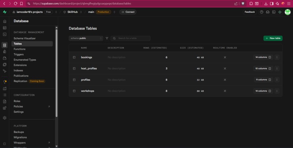Open Roles under Configuration
Image resolution: width=293 pixels, height=148 pixels.
pyautogui.click(x=17, y=101)
